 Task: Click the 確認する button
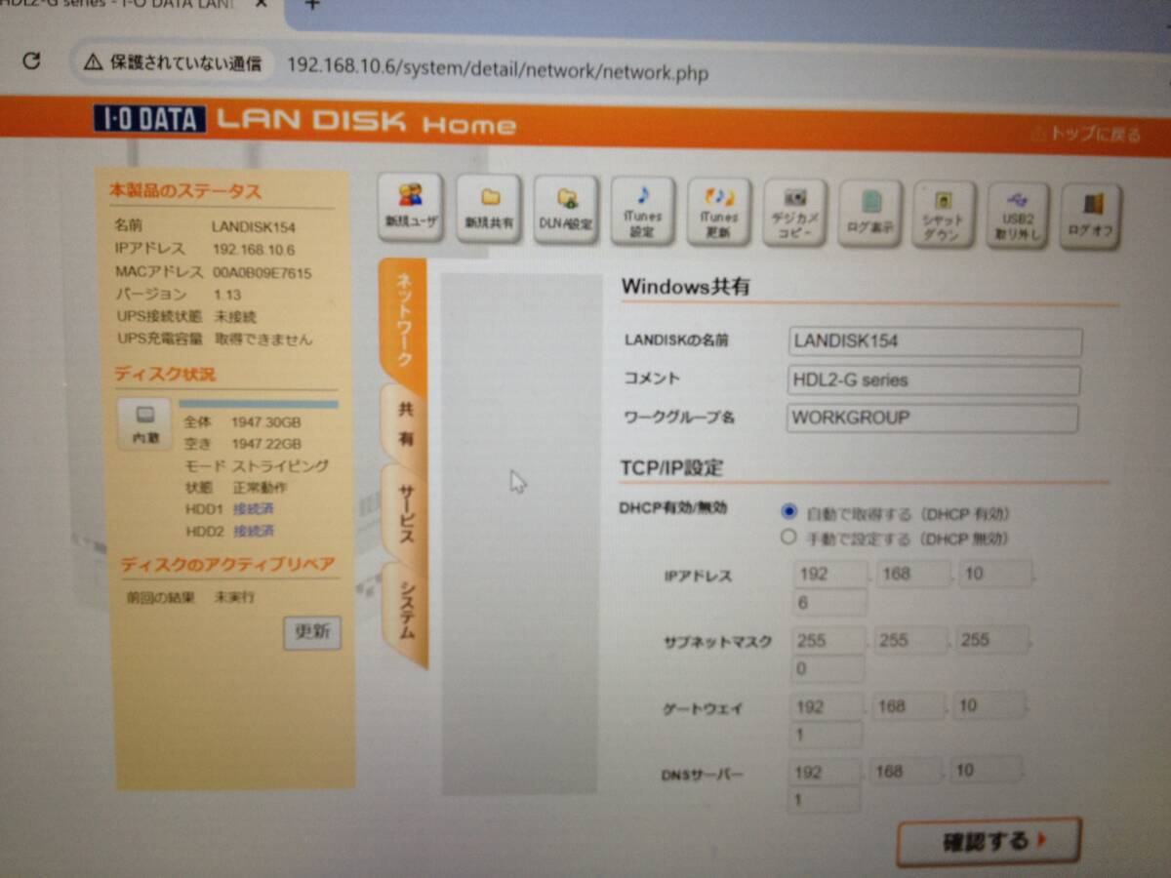[989, 841]
